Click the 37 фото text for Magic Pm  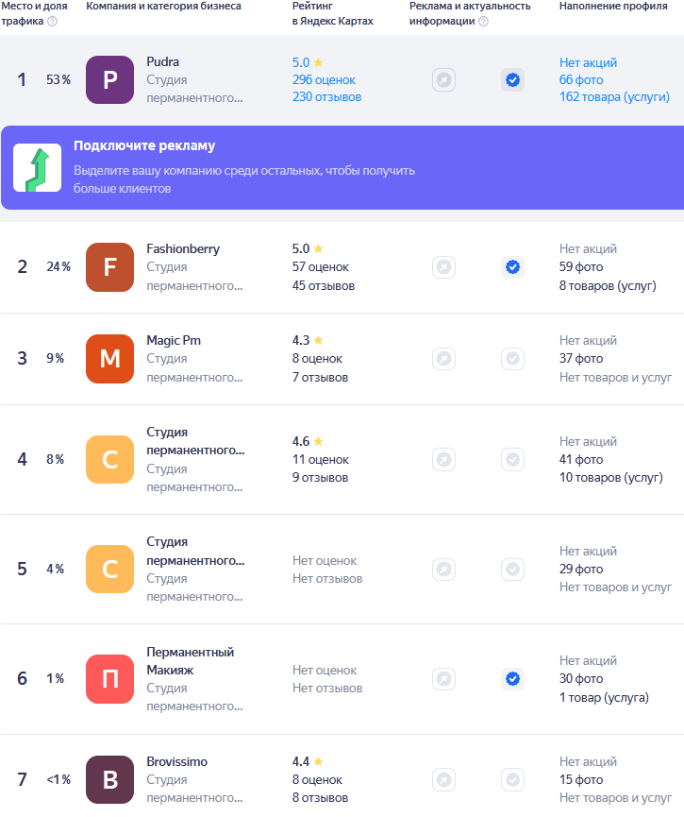[581, 359]
